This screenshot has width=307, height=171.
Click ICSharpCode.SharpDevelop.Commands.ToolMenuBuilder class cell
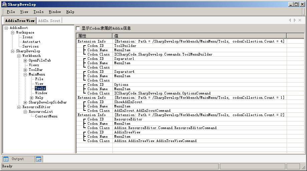pyautogui.click(x=200, y=55)
